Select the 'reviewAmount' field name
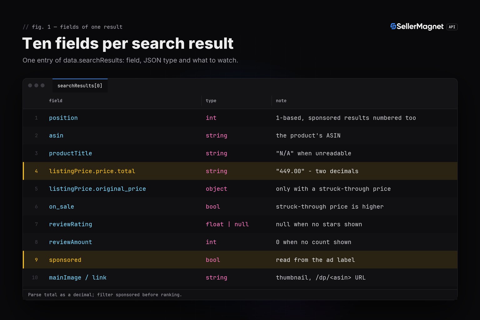The width and height of the screenshot is (480, 320). click(71, 242)
